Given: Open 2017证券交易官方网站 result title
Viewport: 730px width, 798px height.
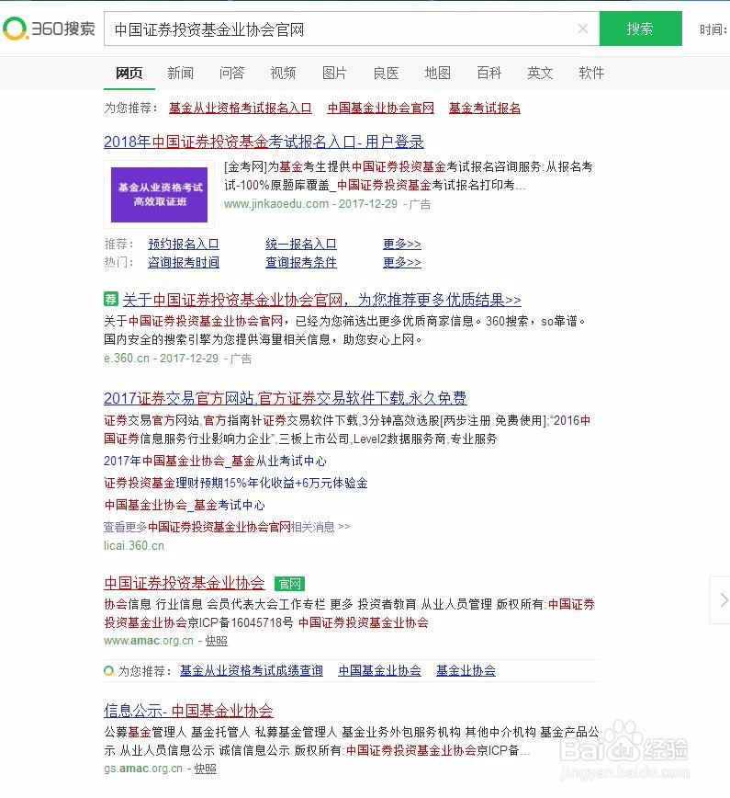Looking at the screenshot, I should (x=286, y=398).
